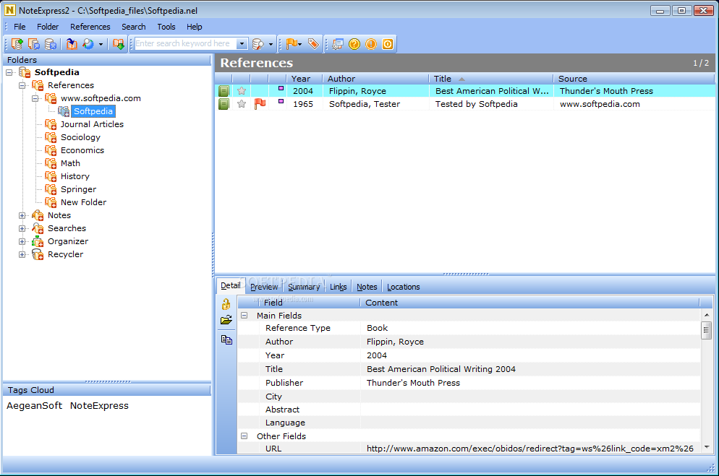719x476 pixels.
Task: Click the search keyword input field
Action: pyautogui.click(x=185, y=43)
